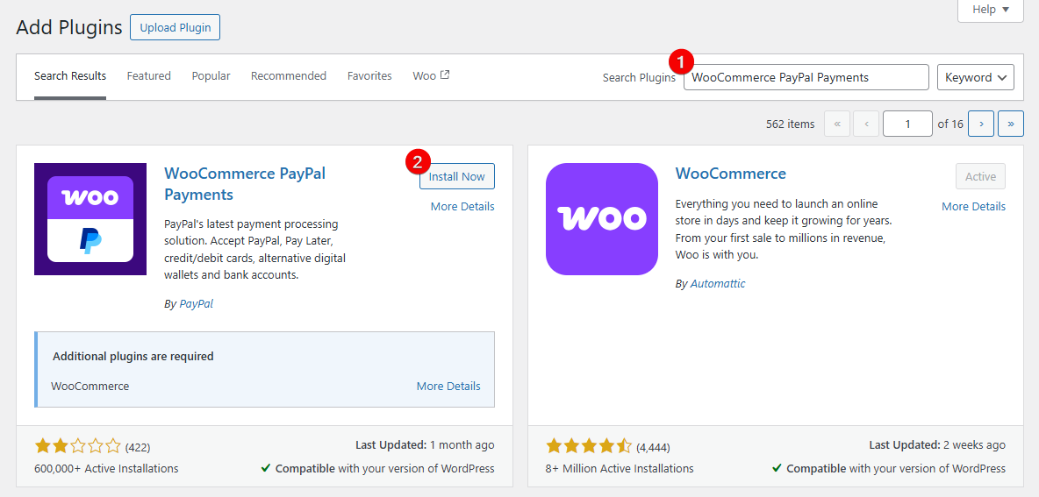Click the star rating for WooCommerce
The width and height of the screenshot is (1039, 497).
pyautogui.click(x=588, y=447)
